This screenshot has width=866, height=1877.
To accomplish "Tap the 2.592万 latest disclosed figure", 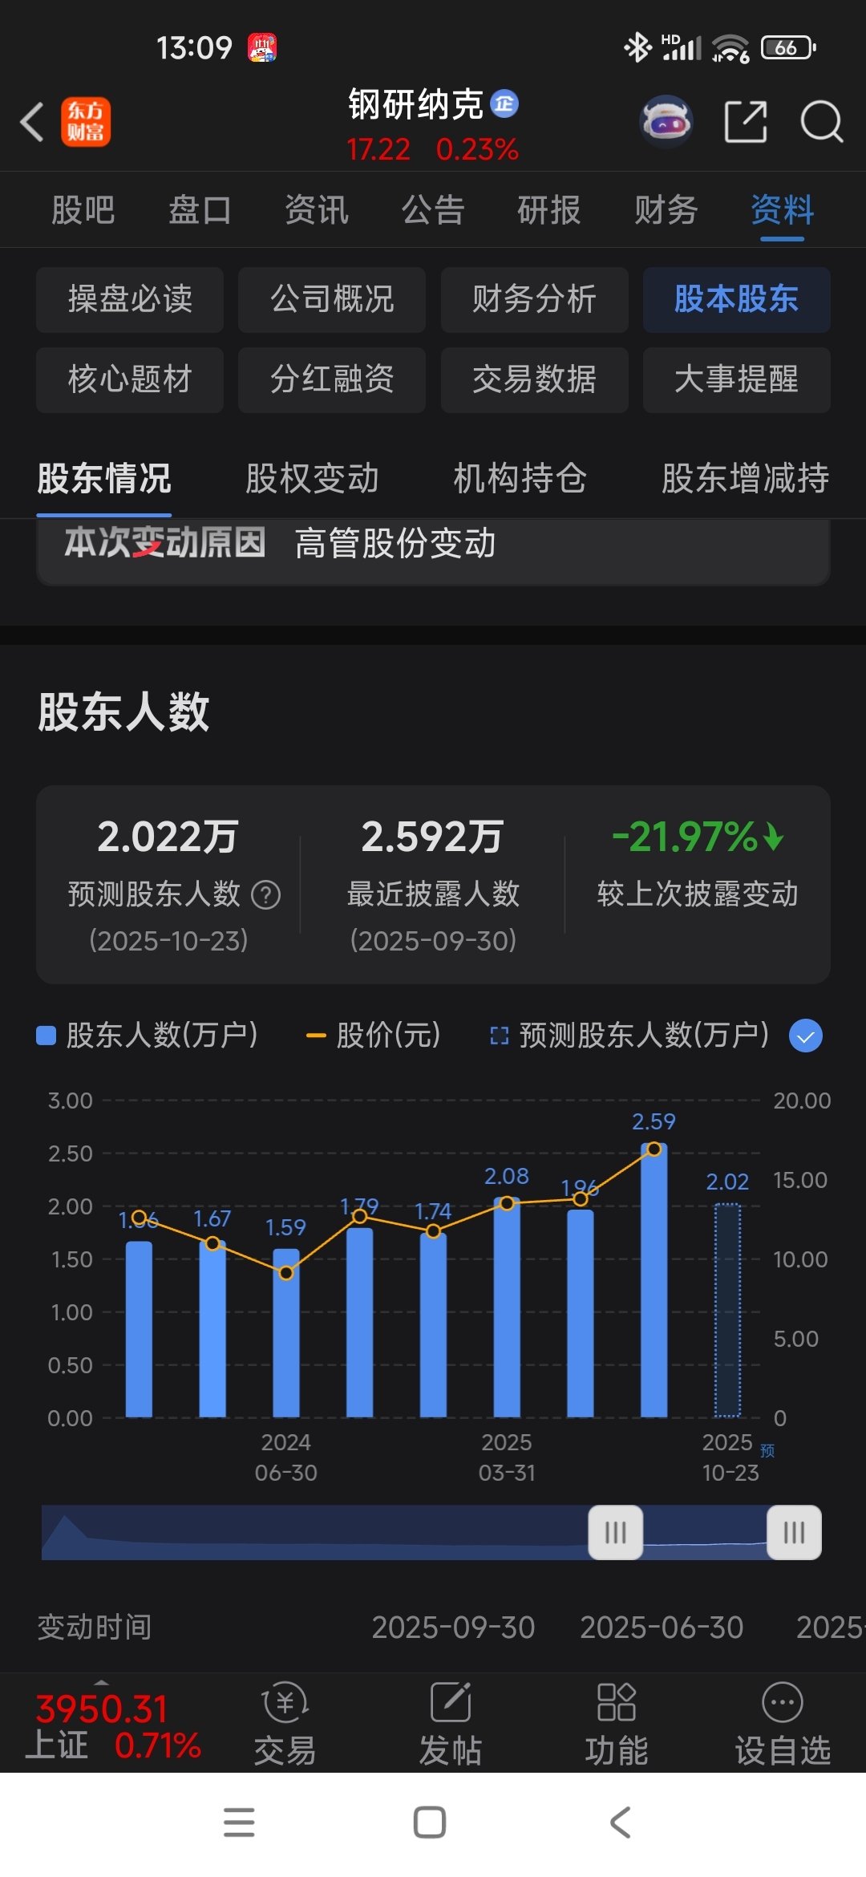I will [432, 837].
